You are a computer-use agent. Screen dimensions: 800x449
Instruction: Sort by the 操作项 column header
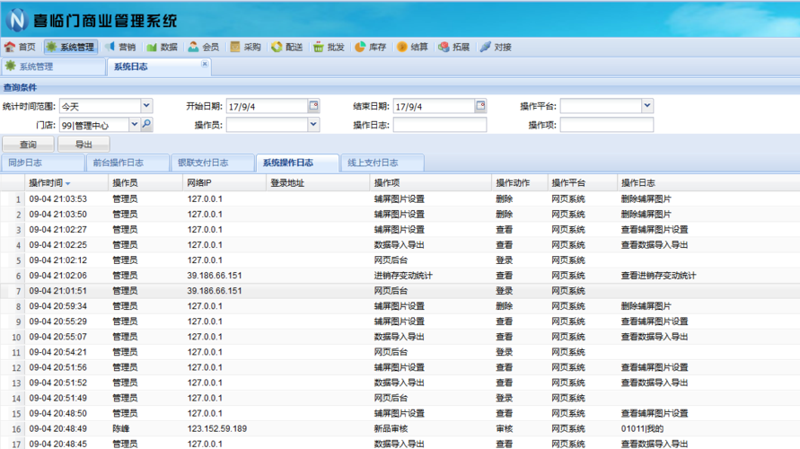pyautogui.click(x=431, y=182)
